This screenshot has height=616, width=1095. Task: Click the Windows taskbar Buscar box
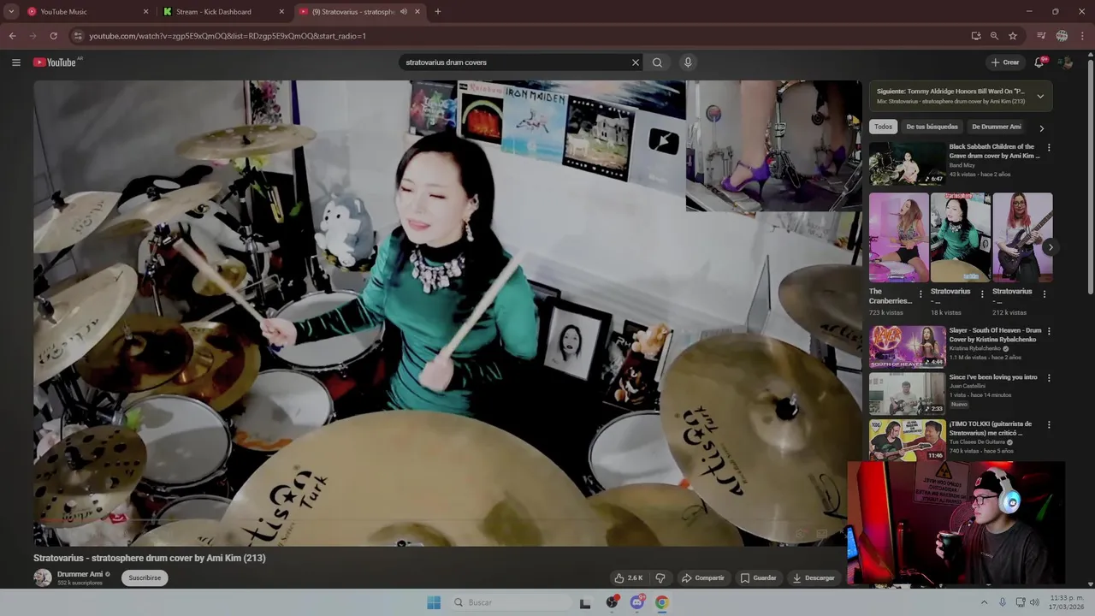[x=510, y=602]
